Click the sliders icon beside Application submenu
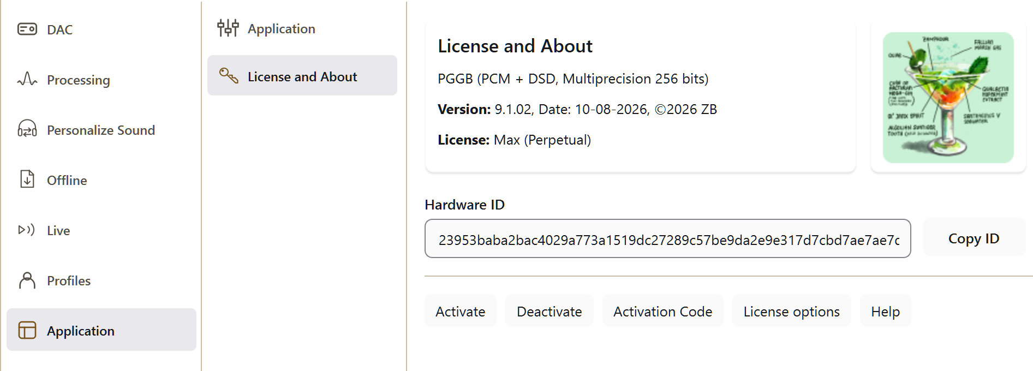 tap(228, 28)
